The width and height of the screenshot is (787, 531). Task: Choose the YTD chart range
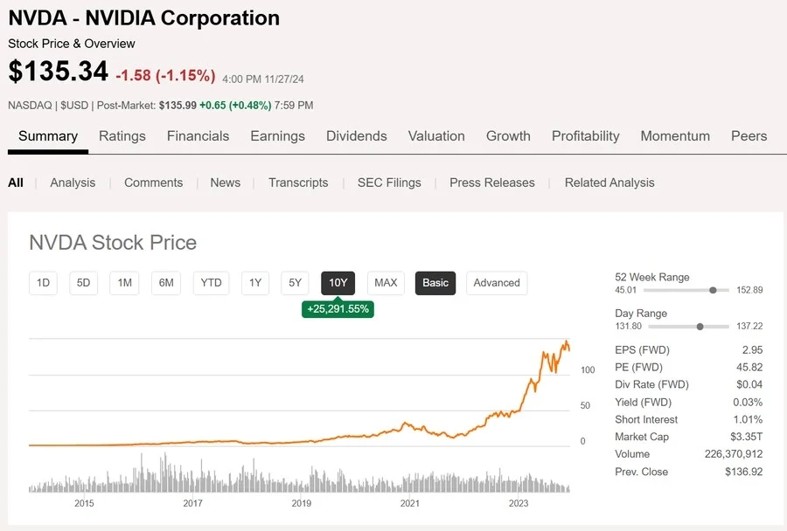point(211,283)
